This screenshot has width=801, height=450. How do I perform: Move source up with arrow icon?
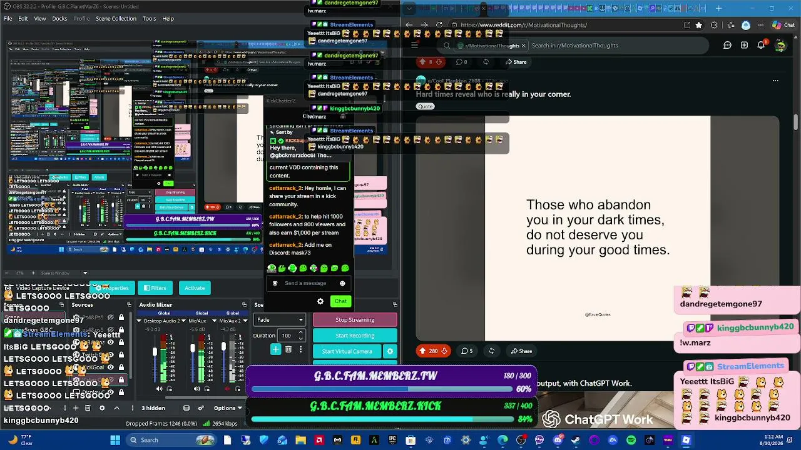click(116, 408)
